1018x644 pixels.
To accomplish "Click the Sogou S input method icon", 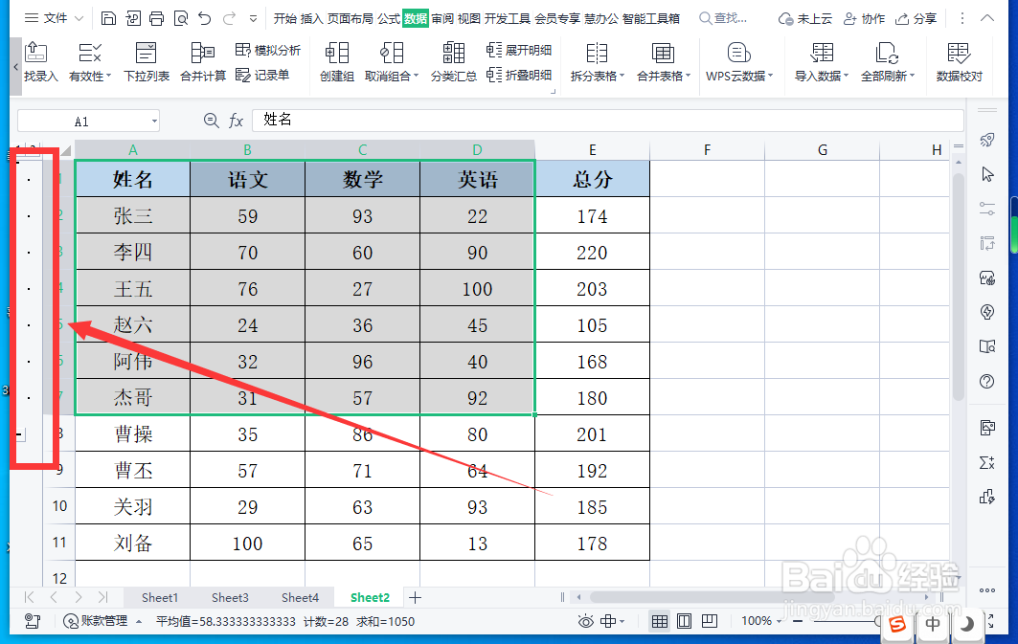I will click(x=897, y=624).
